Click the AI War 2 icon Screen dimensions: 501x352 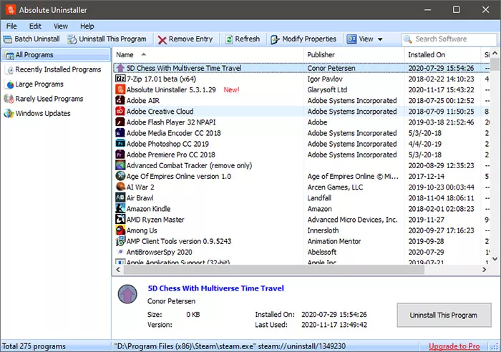click(x=120, y=187)
